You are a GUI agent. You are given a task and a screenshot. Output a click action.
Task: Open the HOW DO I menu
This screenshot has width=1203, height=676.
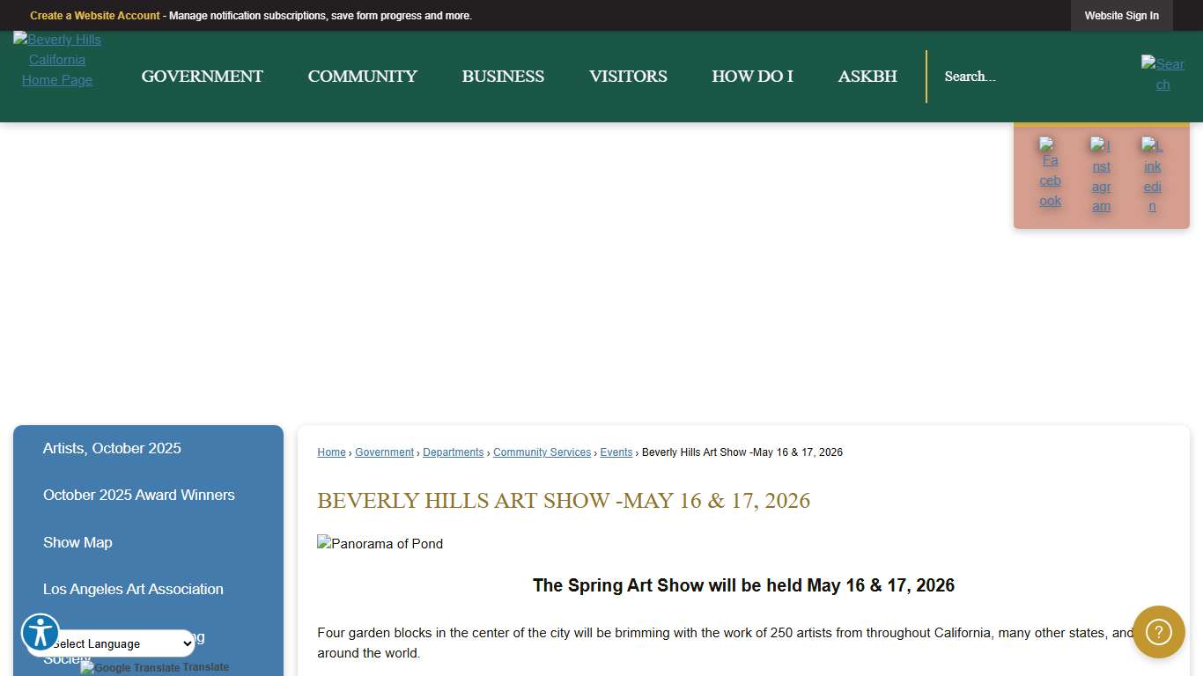tap(752, 77)
